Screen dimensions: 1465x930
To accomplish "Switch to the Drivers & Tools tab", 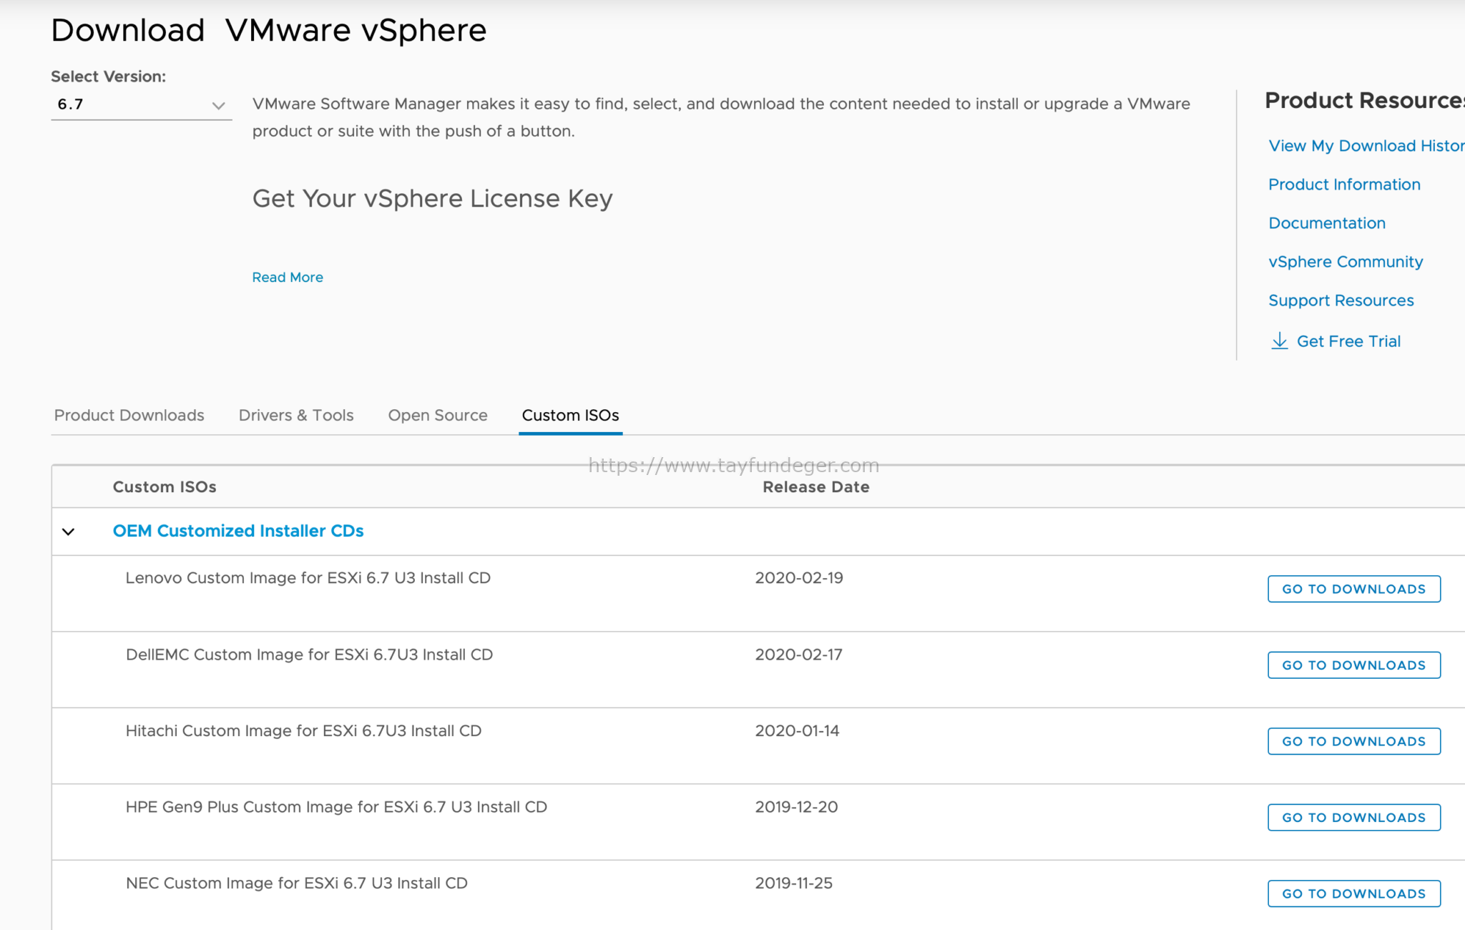I will (295, 415).
